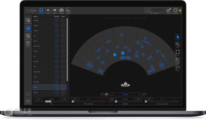Activate the Control hand tool
Screen dimensions: 206x120
[178, 37]
